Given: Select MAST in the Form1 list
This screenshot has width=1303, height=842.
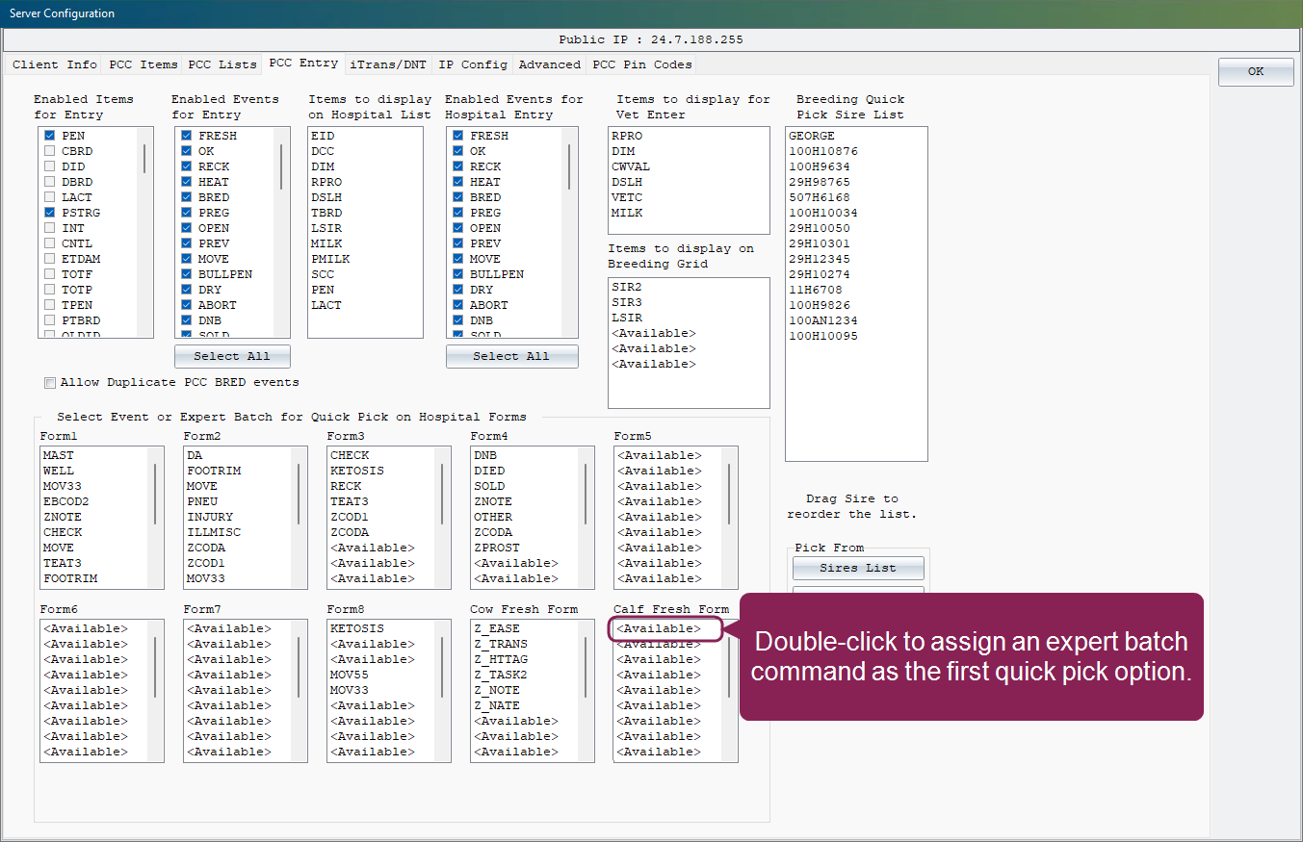Looking at the screenshot, I should click(x=59, y=455).
